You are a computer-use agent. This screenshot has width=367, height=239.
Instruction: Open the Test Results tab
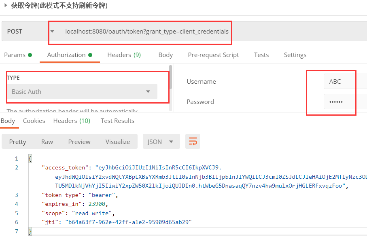(117, 121)
